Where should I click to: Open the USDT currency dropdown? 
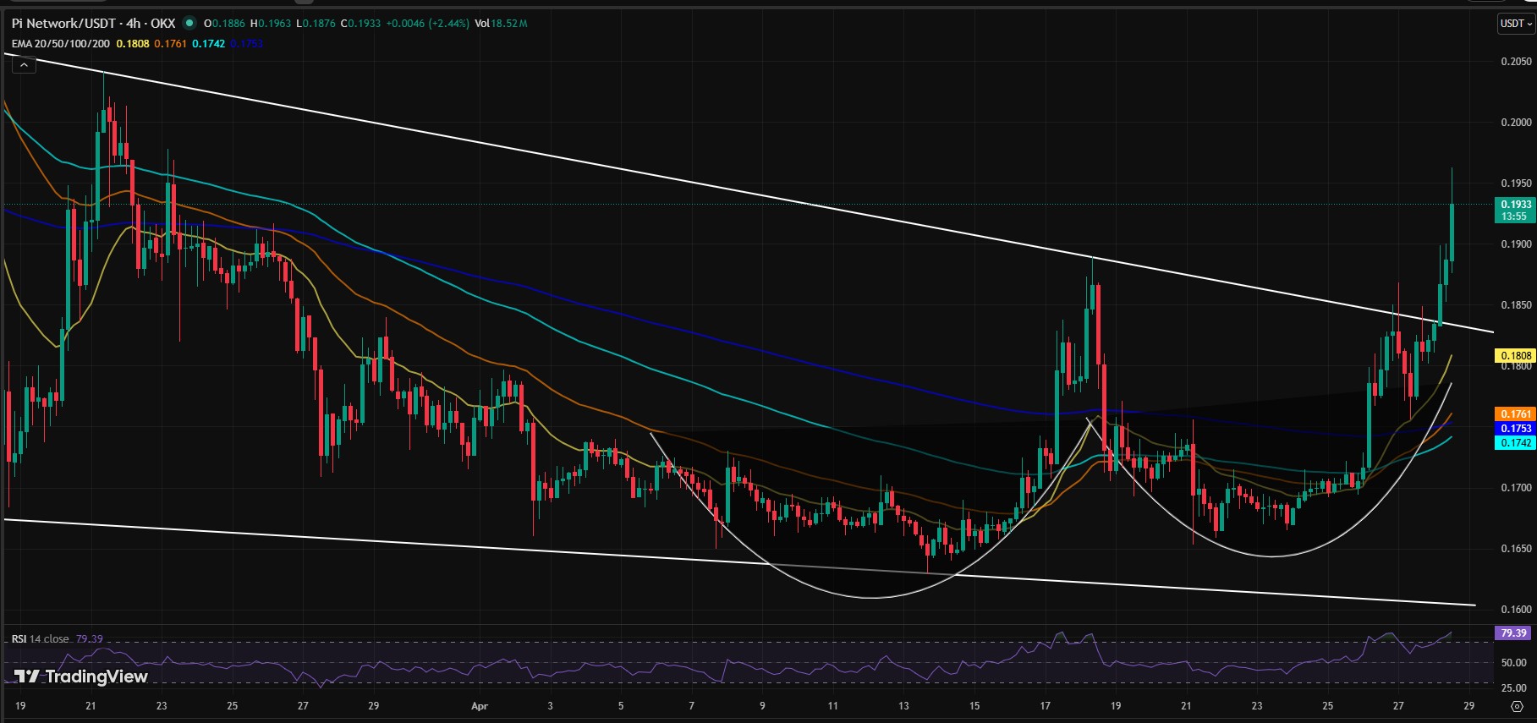(x=1516, y=24)
